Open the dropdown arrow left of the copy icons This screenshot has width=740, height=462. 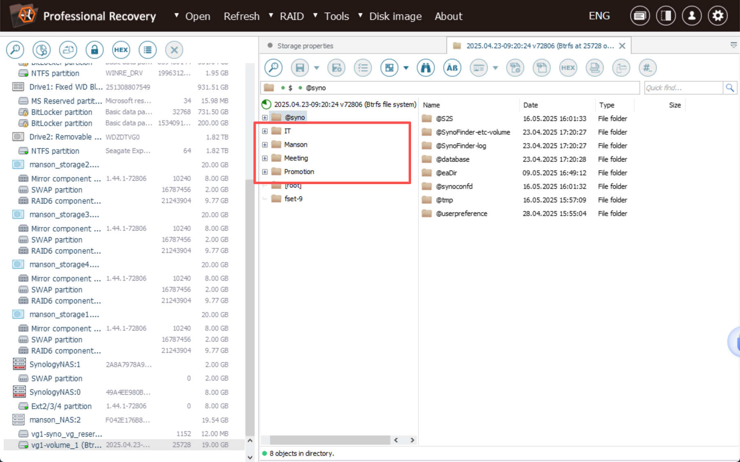pyautogui.click(x=495, y=68)
